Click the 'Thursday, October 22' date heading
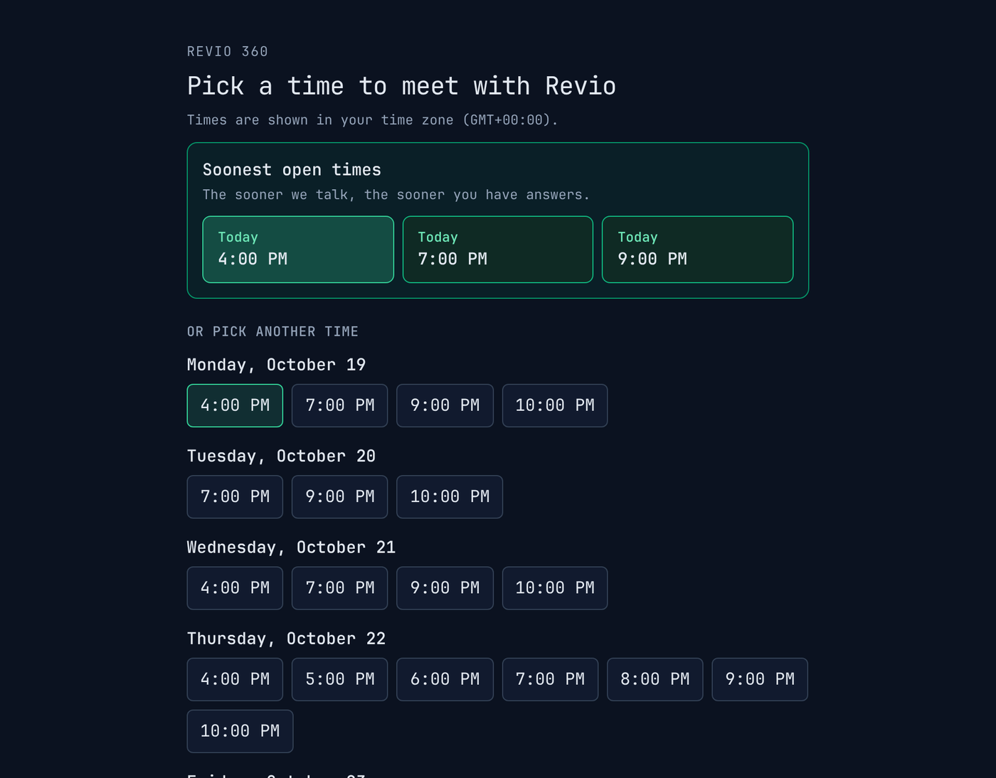This screenshot has width=996, height=778. pyautogui.click(x=287, y=639)
